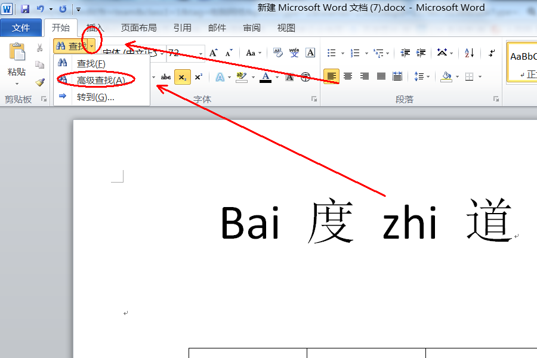Apply shading paint bucket color
Screen dimensions: 537x358
pyautogui.click(x=446, y=76)
